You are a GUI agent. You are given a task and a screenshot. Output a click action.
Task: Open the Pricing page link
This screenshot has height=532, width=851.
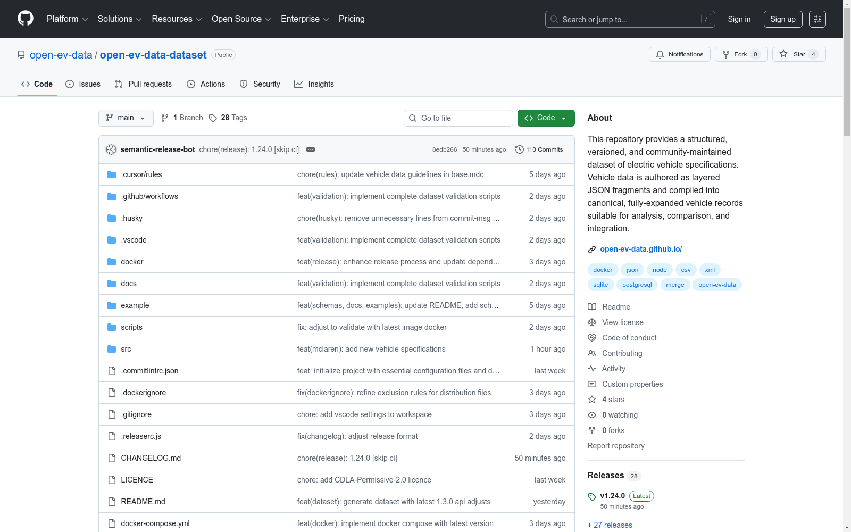[352, 19]
